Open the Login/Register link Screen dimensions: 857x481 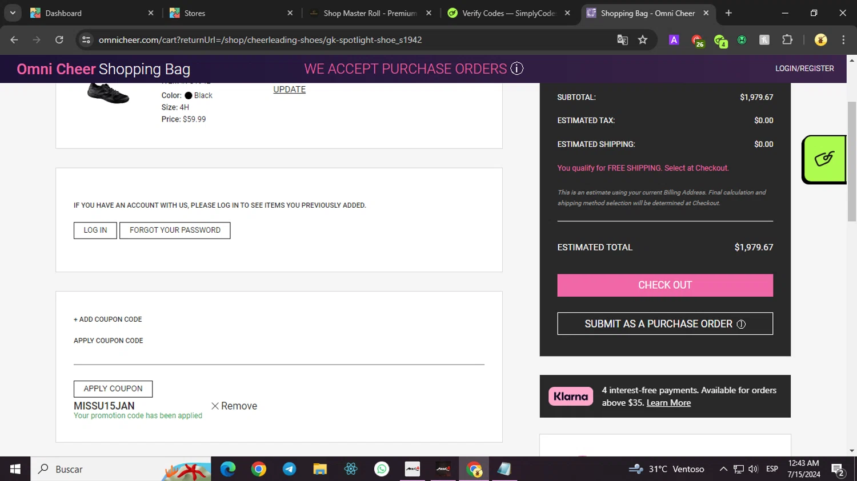(x=804, y=68)
